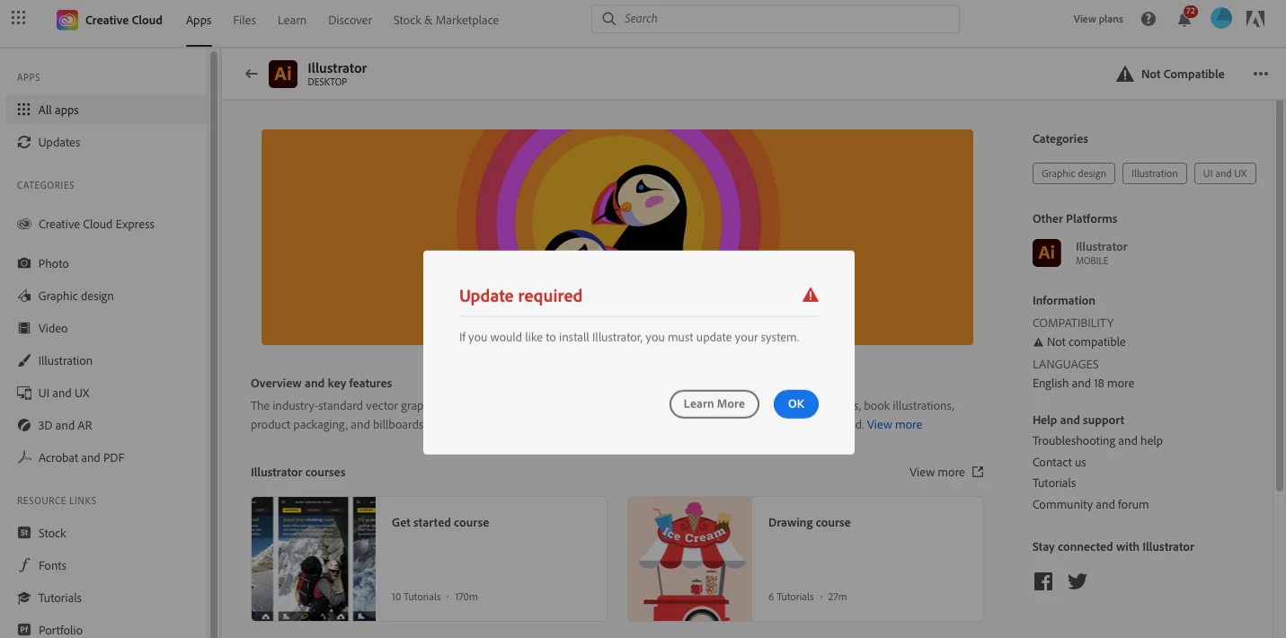Screen dimensions: 1286x638
Task: Open the help question mark icon
Action: point(1149,19)
